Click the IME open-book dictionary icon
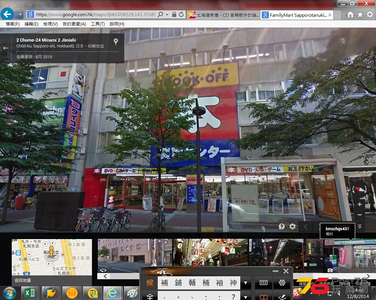The height and width of the screenshot is (300, 376). [x=264, y=297]
